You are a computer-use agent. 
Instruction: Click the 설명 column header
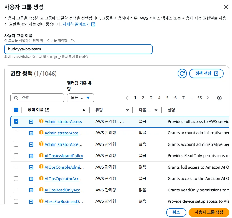coord(171,110)
